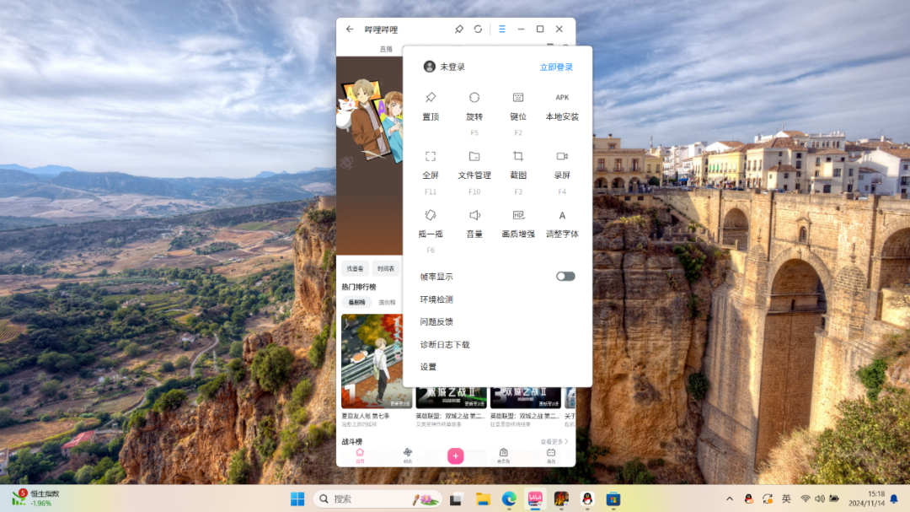Click the pink plus button in bottom navigation
The height and width of the screenshot is (512, 910).
point(456,456)
